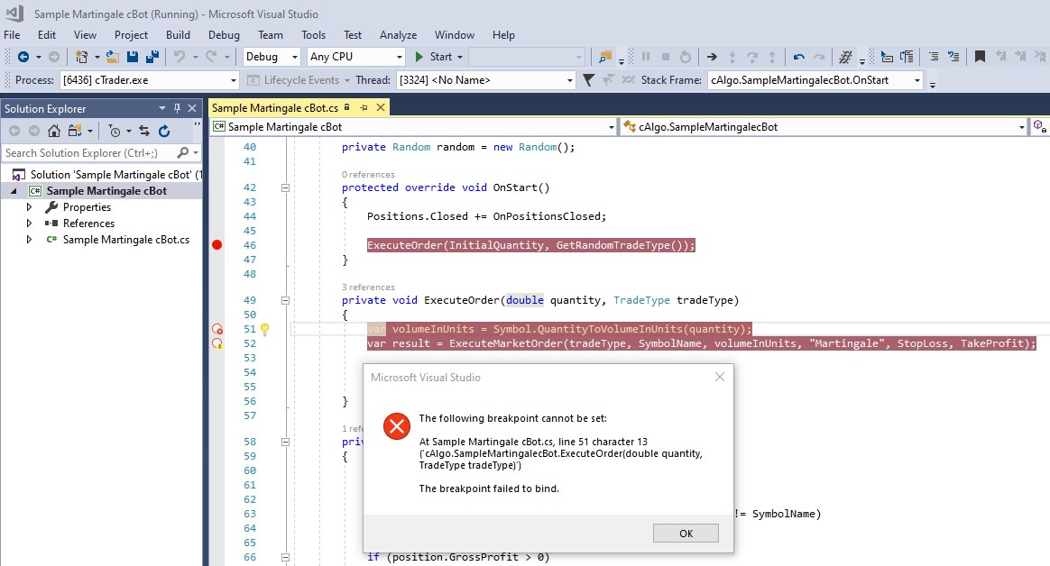Image resolution: width=1050 pixels, height=566 pixels.
Task: Close the Sample Martingale cBot.cs tab
Action: point(381,108)
